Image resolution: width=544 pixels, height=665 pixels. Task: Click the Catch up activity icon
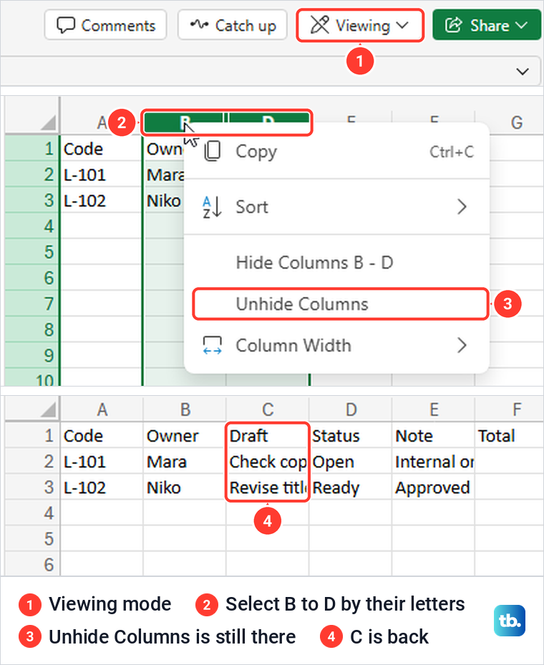[199, 24]
